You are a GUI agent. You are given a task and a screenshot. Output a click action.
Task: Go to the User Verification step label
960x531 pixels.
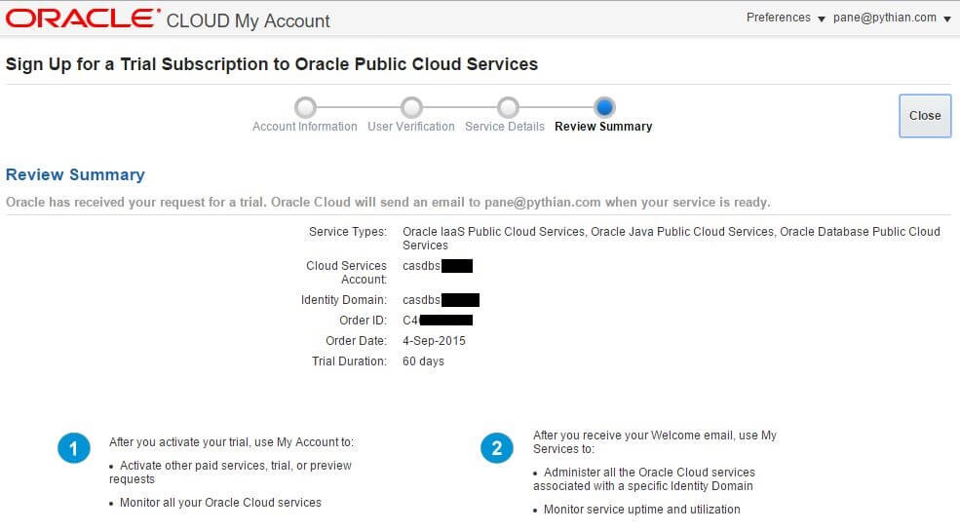click(x=410, y=127)
